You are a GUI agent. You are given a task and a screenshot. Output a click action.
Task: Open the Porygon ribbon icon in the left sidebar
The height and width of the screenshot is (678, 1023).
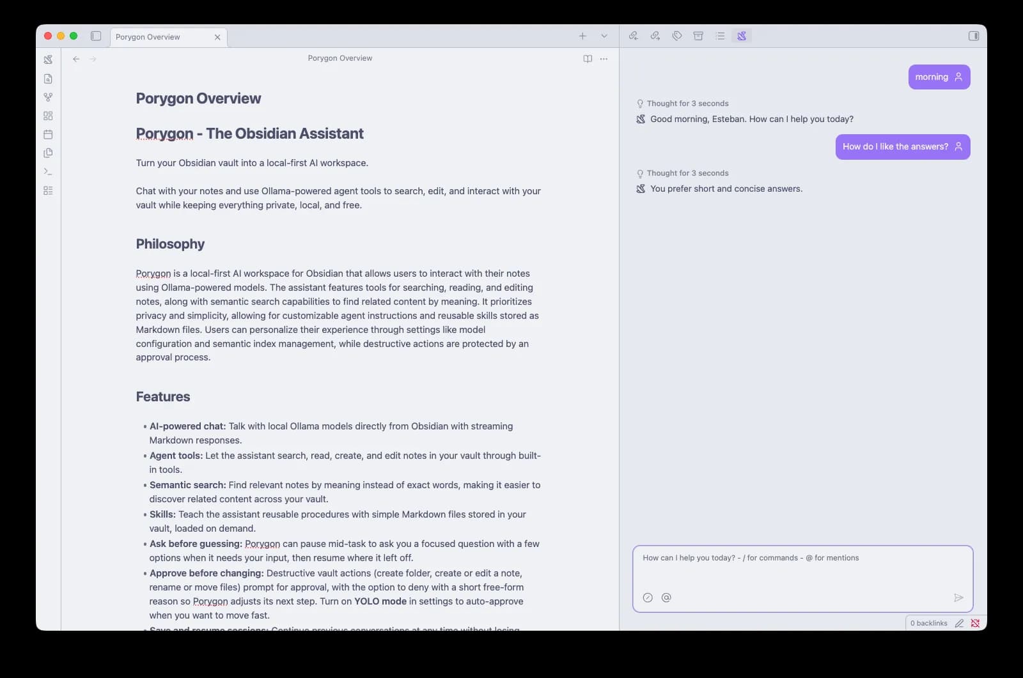[x=48, y=59]
